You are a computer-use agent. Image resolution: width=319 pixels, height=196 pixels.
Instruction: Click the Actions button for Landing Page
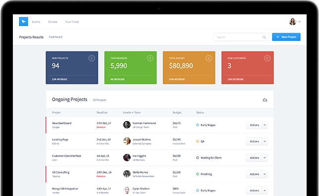pos(254,141)
